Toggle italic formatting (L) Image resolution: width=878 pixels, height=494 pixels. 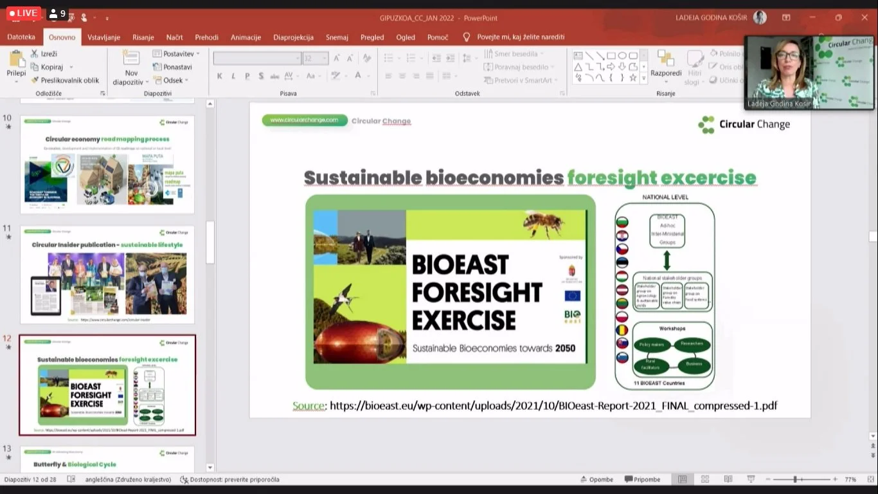click(233, 76)
